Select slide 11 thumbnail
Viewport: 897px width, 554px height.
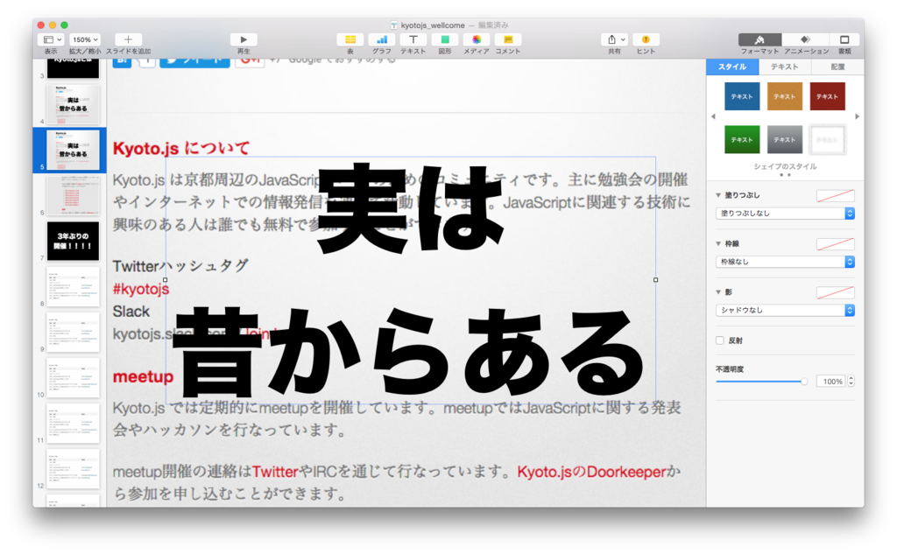click(x=73, y=424)
